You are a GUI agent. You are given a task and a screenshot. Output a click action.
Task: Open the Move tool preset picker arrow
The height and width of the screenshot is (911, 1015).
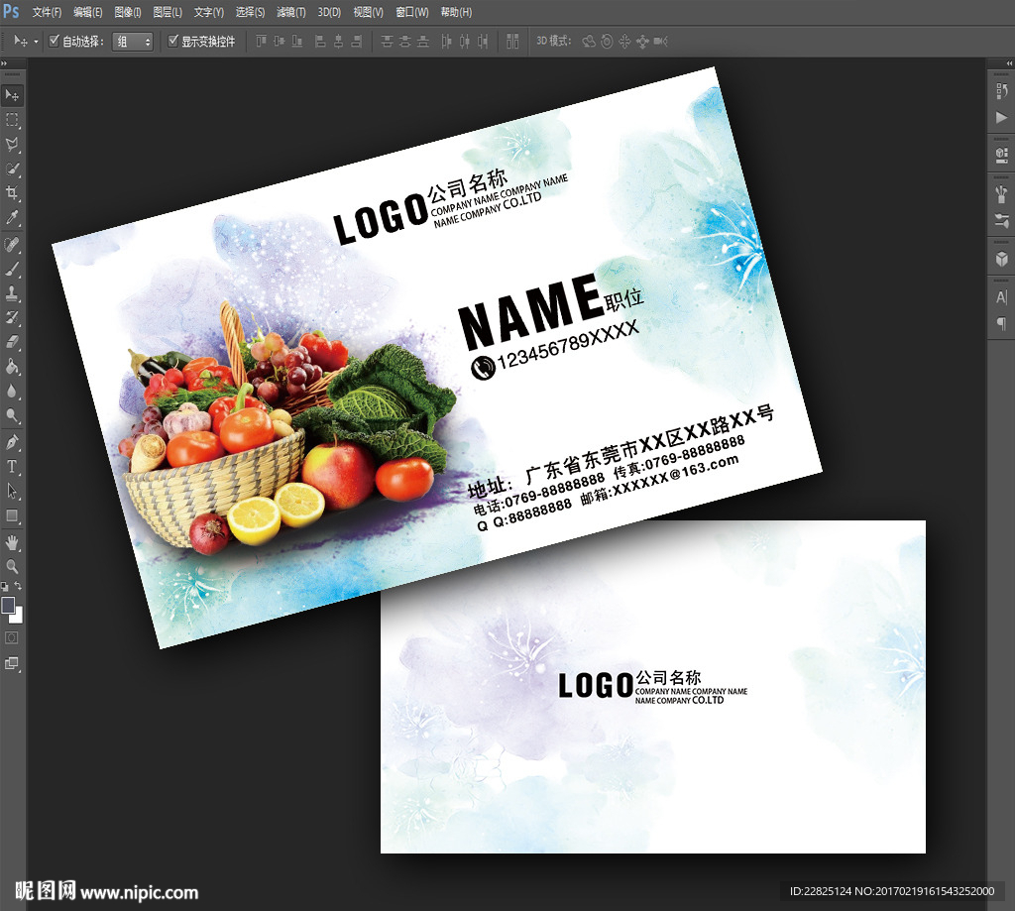(37, 42)
